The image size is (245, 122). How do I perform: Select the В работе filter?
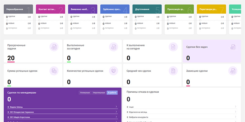112,93
